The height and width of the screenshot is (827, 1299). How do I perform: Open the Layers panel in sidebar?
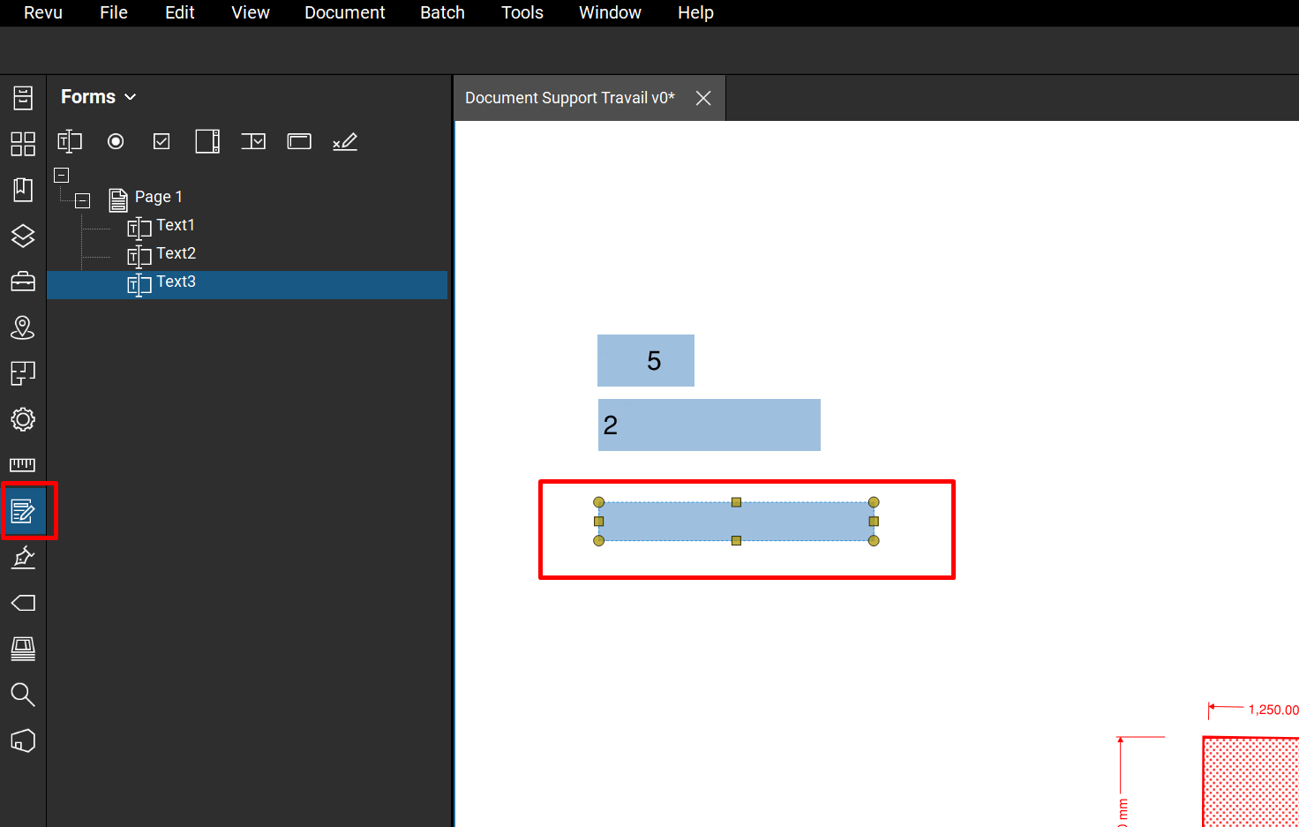[x=23, y=236]
